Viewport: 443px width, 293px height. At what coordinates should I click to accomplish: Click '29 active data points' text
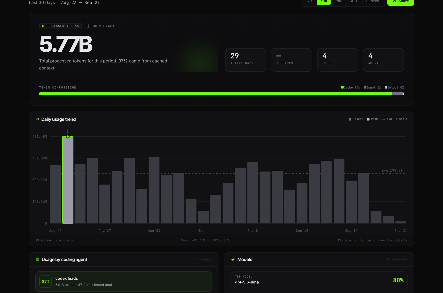55,240
